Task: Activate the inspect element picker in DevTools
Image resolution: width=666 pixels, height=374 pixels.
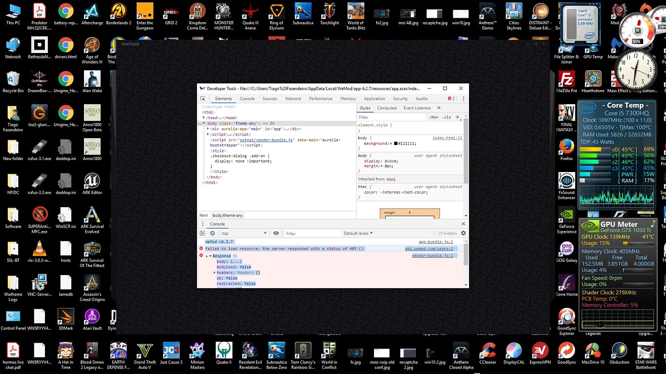Action: (203, 99)
